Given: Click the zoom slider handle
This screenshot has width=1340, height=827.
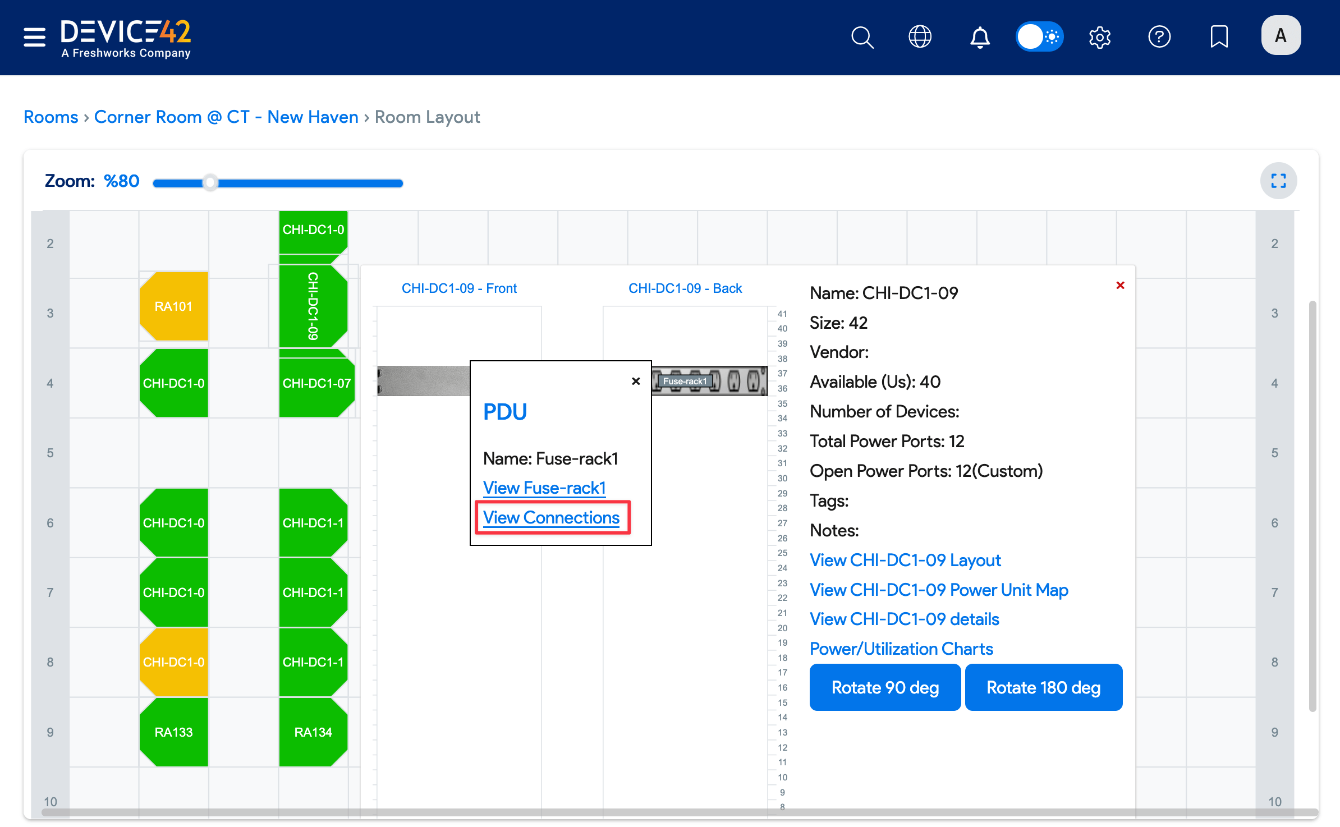Looking at the screenshot, I should (x=210, y=183).
